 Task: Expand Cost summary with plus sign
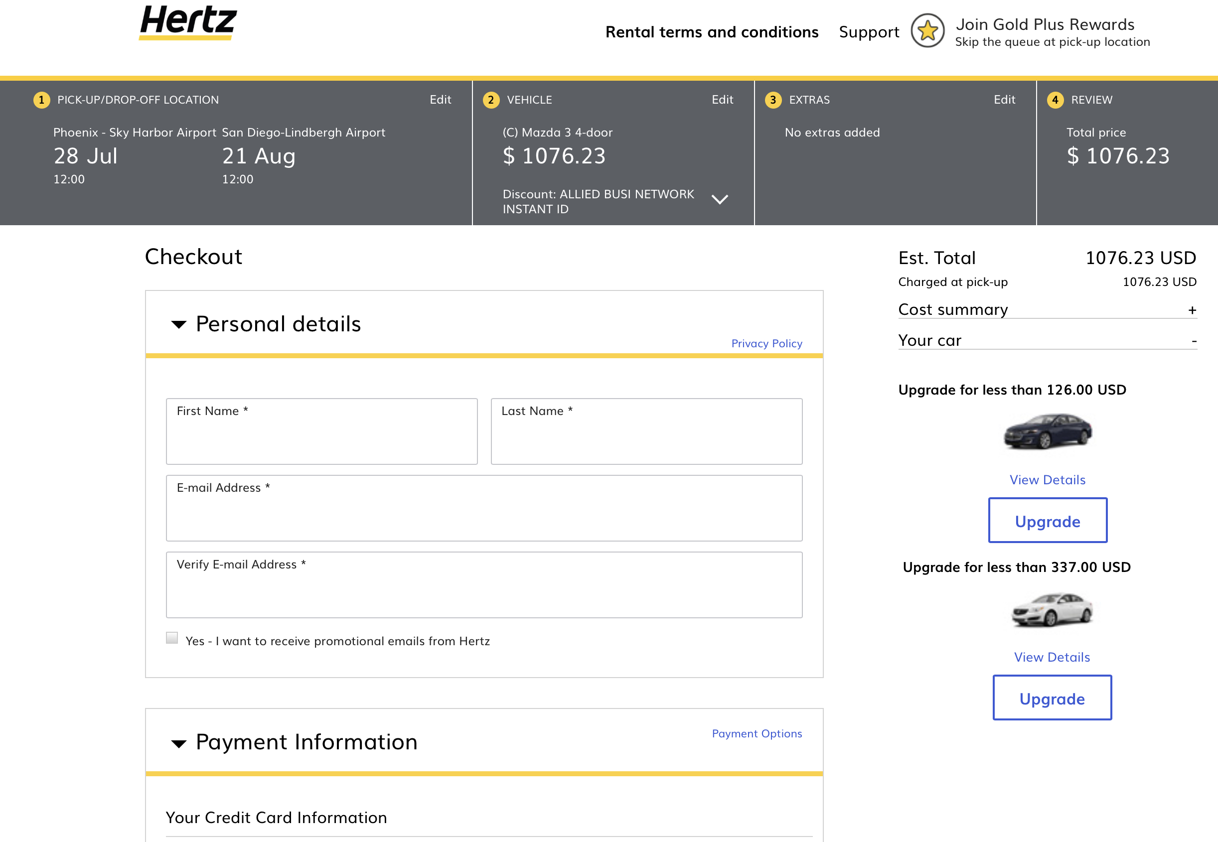pyautogui.click(x=1192, y=310)
